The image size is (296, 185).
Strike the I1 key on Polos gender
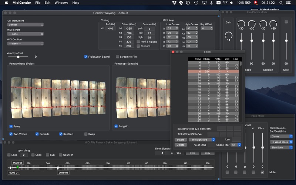pos(16,98)
